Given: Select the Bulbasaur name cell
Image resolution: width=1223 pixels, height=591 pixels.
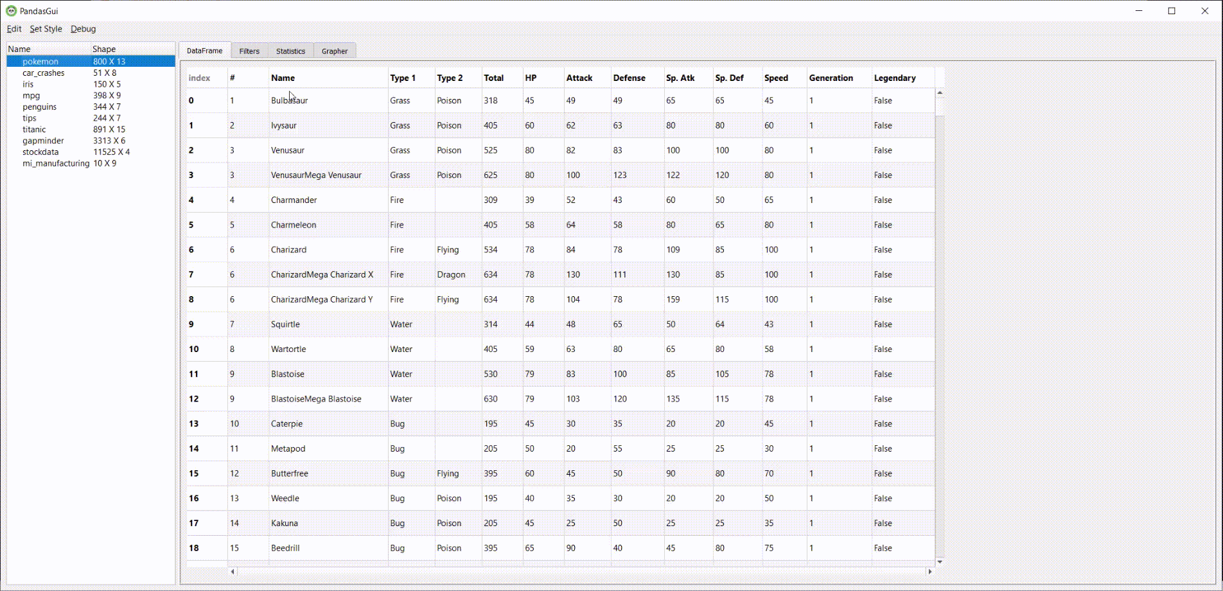Looking at the screenshot, I should pos(328,101).
